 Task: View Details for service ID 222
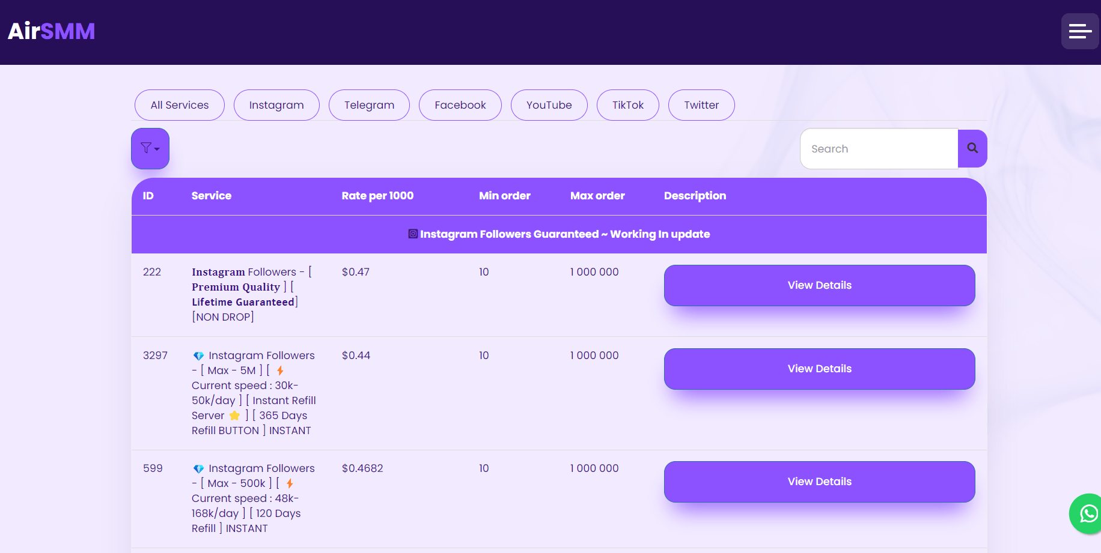(819, 285)
